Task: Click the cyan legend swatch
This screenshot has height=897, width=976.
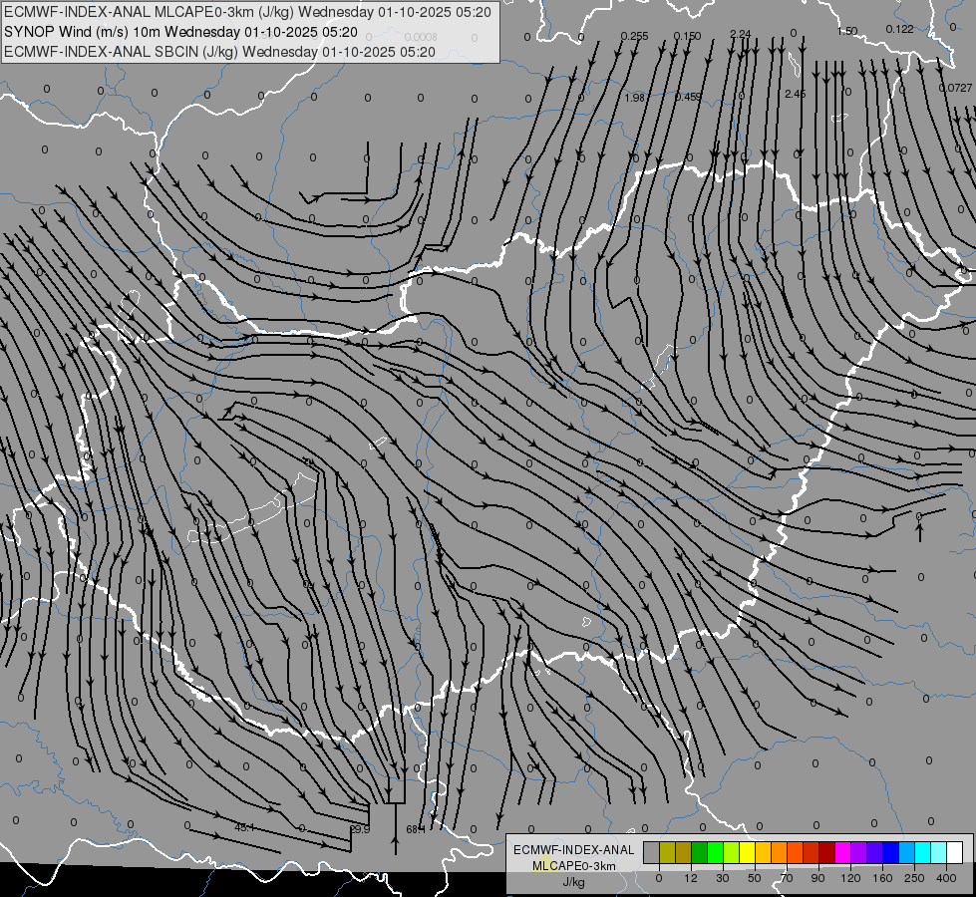Action: (x=923, y=852)
